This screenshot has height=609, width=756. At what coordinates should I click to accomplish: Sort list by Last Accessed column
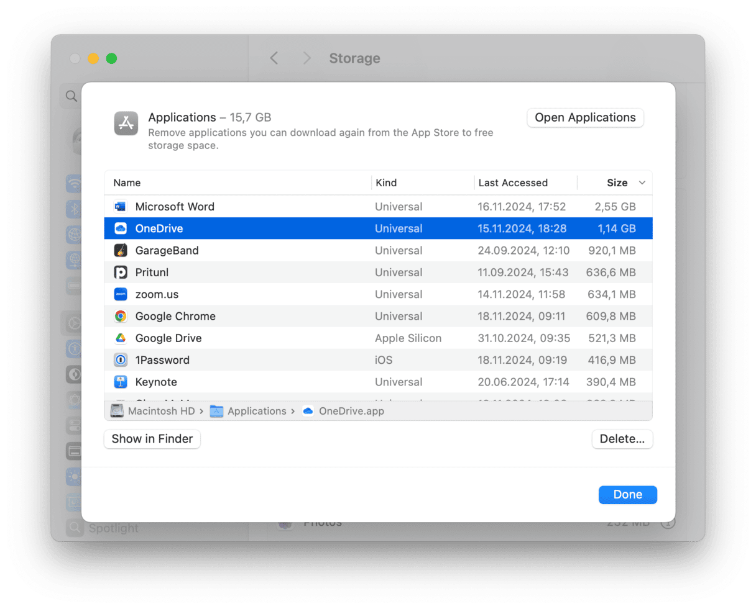pyautogui.click(x=513, y=183)
